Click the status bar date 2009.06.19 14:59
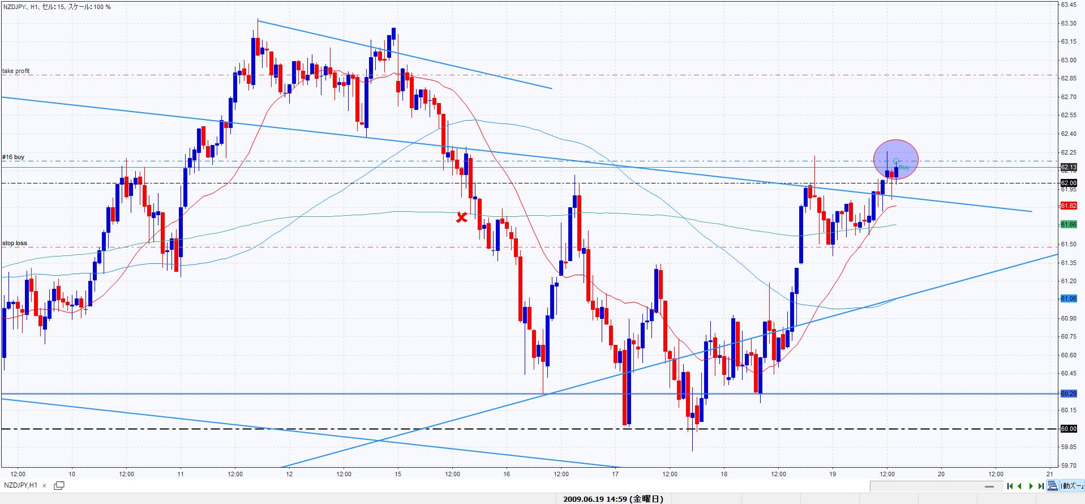 point(613,499)
